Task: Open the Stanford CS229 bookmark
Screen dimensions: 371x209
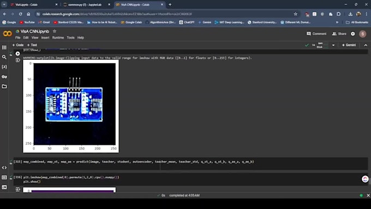Action: pyautogui.click(x=68, y=22)
